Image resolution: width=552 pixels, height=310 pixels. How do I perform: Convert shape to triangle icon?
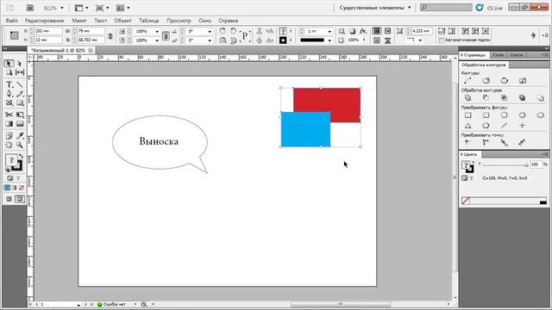click(467, 125)
